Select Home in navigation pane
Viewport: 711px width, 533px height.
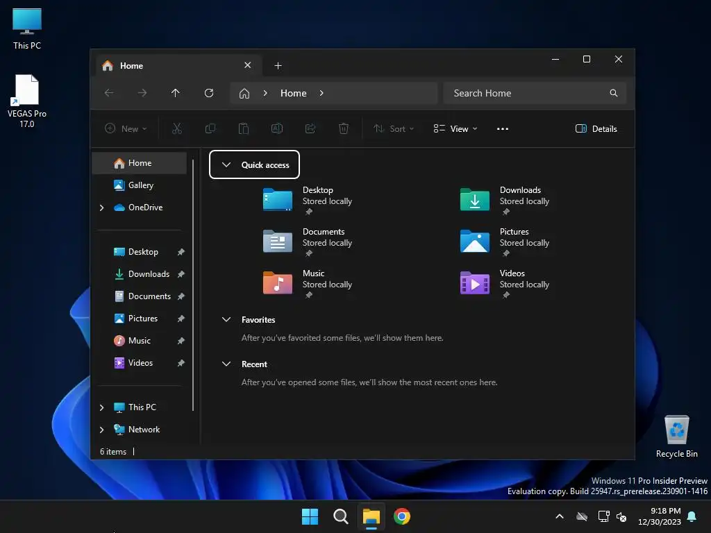click(x=139, y=163)
